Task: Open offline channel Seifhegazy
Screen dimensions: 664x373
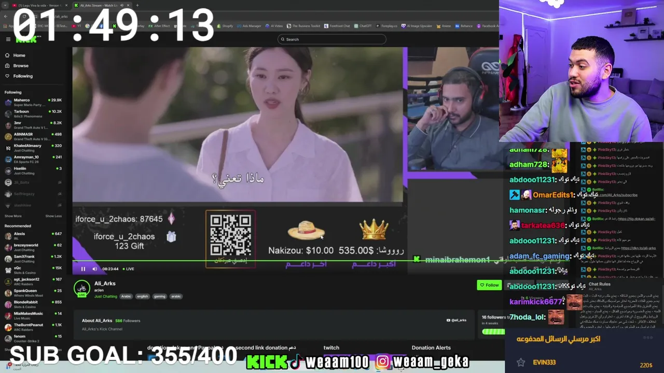Action: click(x=32, y=194)
